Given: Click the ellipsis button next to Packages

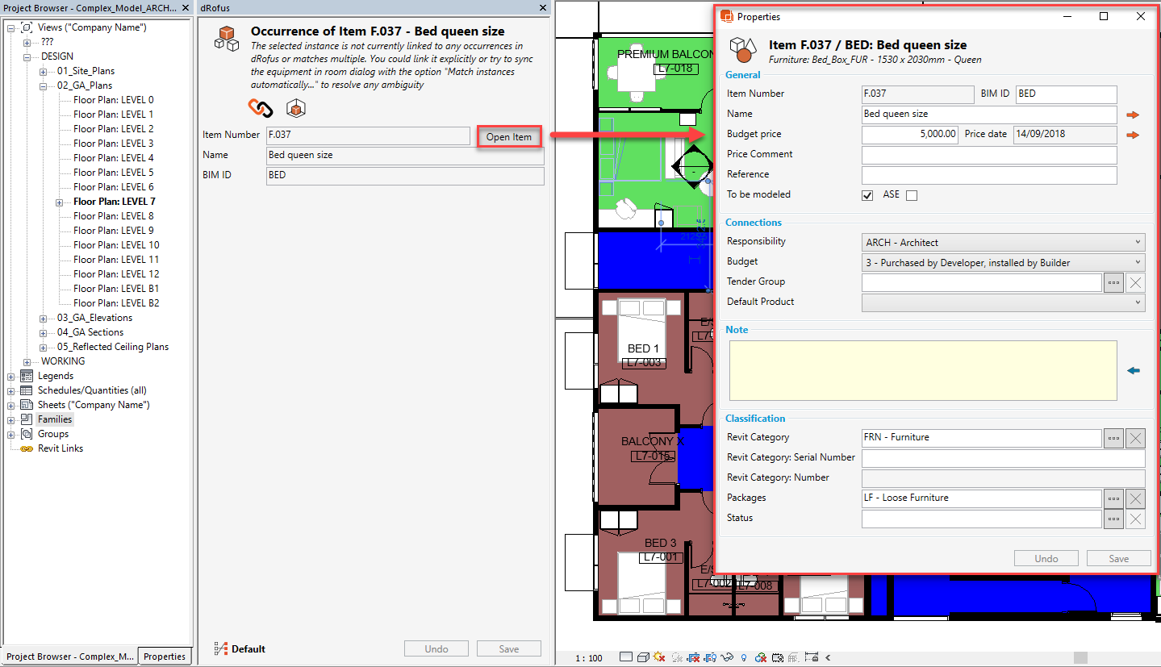Looking at the screenshot, I should (1113, 498).
